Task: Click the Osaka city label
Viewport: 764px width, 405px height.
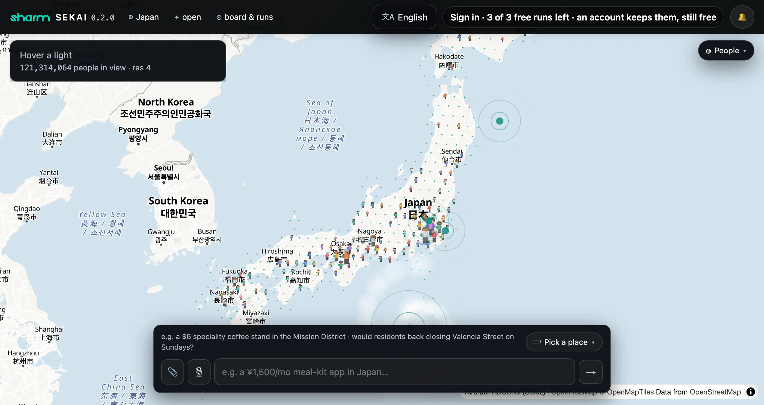Action: click(x=340, y=247)
